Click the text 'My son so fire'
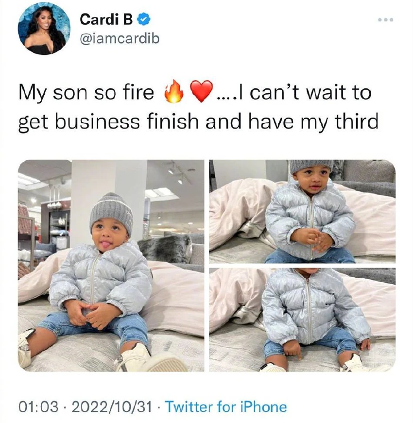413x423 pixels. (x=86, y=92)
